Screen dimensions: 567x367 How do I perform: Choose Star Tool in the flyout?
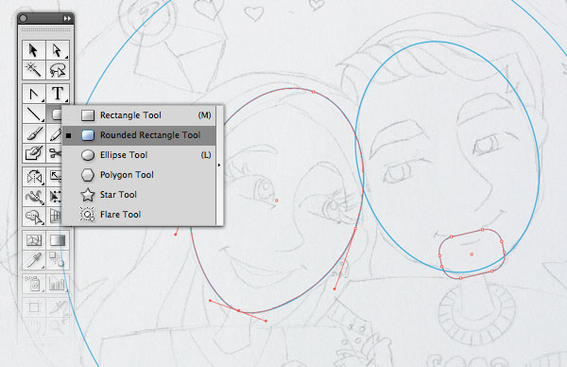(139, 195)
